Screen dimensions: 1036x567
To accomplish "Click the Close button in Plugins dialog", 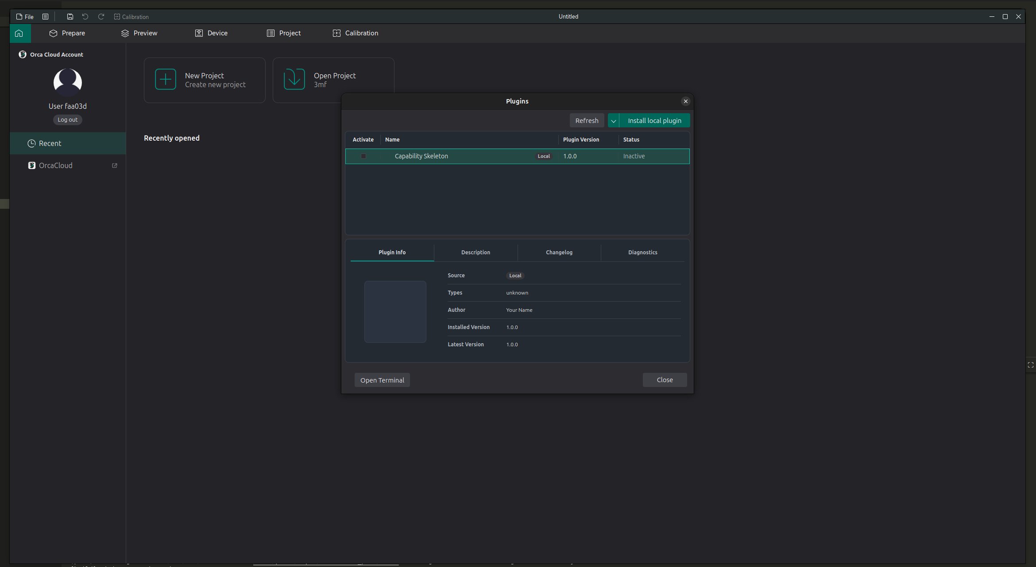I will (665, 380).
